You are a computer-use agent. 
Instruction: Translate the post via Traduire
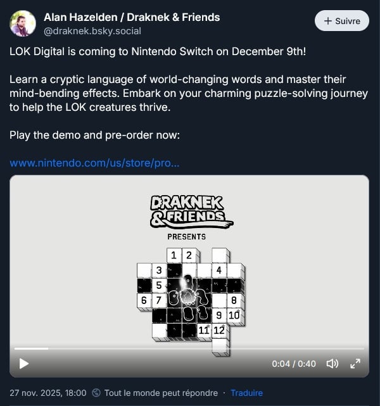[x=246, y=393]
